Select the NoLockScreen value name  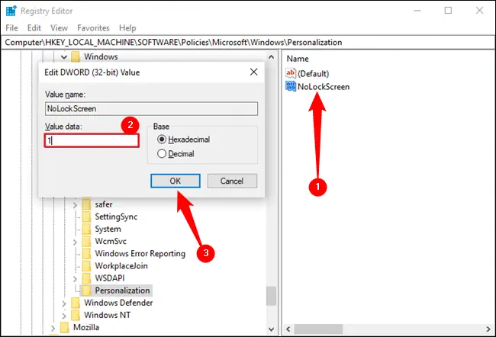(324, 87)
